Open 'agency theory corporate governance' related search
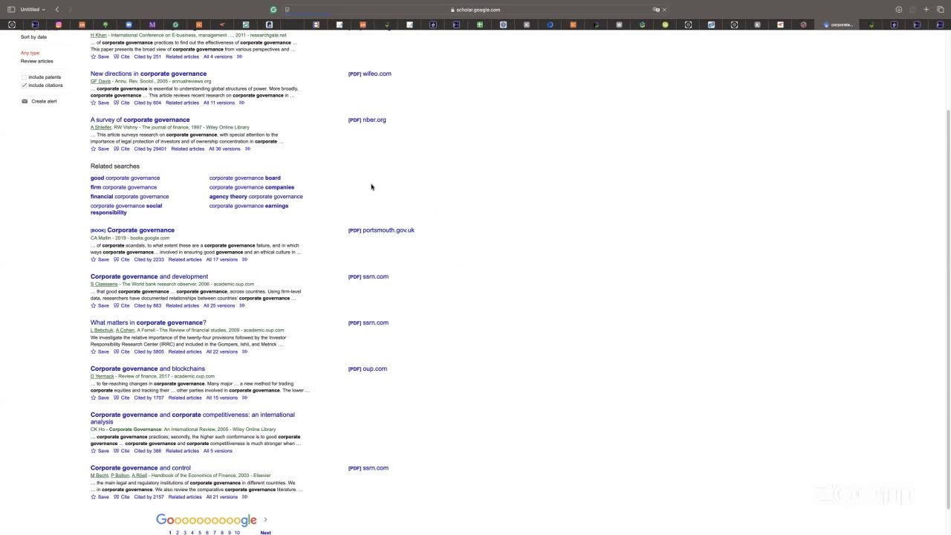Image resolution: width=951 pixels, height=535 pixels. coord(256,196)
